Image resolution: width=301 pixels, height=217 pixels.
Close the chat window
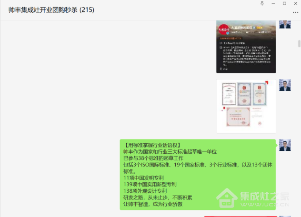pos(296,3)
